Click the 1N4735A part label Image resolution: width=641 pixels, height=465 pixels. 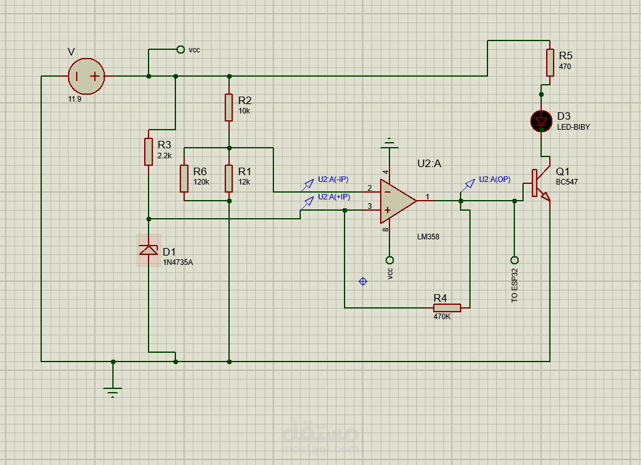pos(178,262)
